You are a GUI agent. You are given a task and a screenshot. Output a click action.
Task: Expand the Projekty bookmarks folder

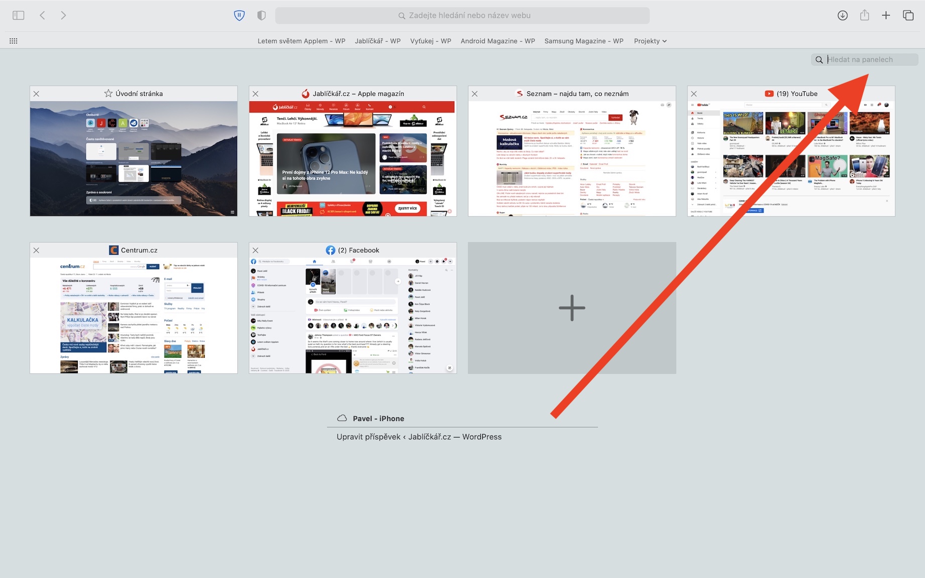pyautogui.click(x=650, y=41)
